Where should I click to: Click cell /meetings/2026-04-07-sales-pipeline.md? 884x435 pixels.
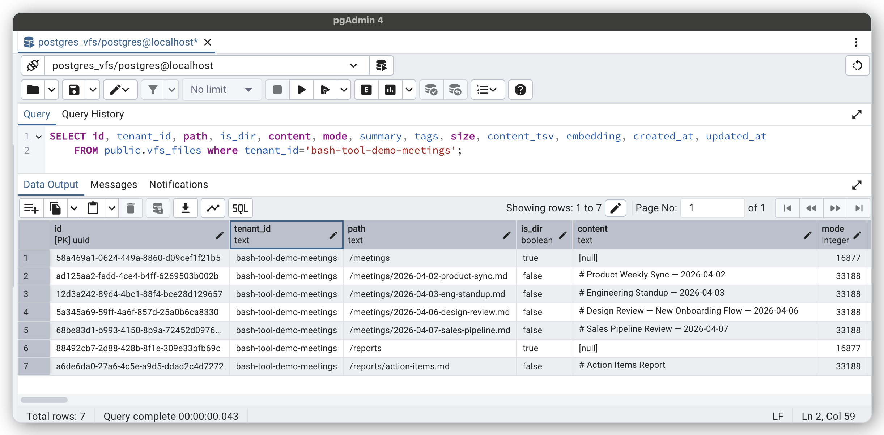pyautogui.click(x=429, y=330)
